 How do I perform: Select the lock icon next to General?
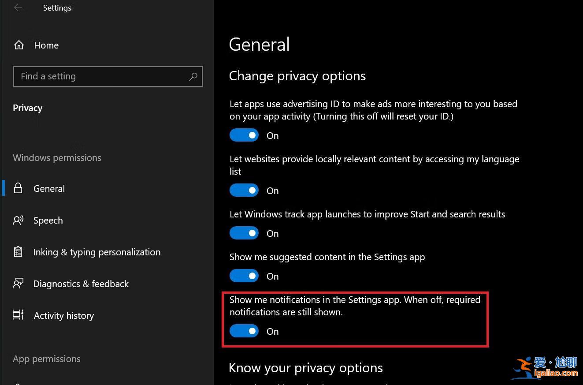(18, 188)
